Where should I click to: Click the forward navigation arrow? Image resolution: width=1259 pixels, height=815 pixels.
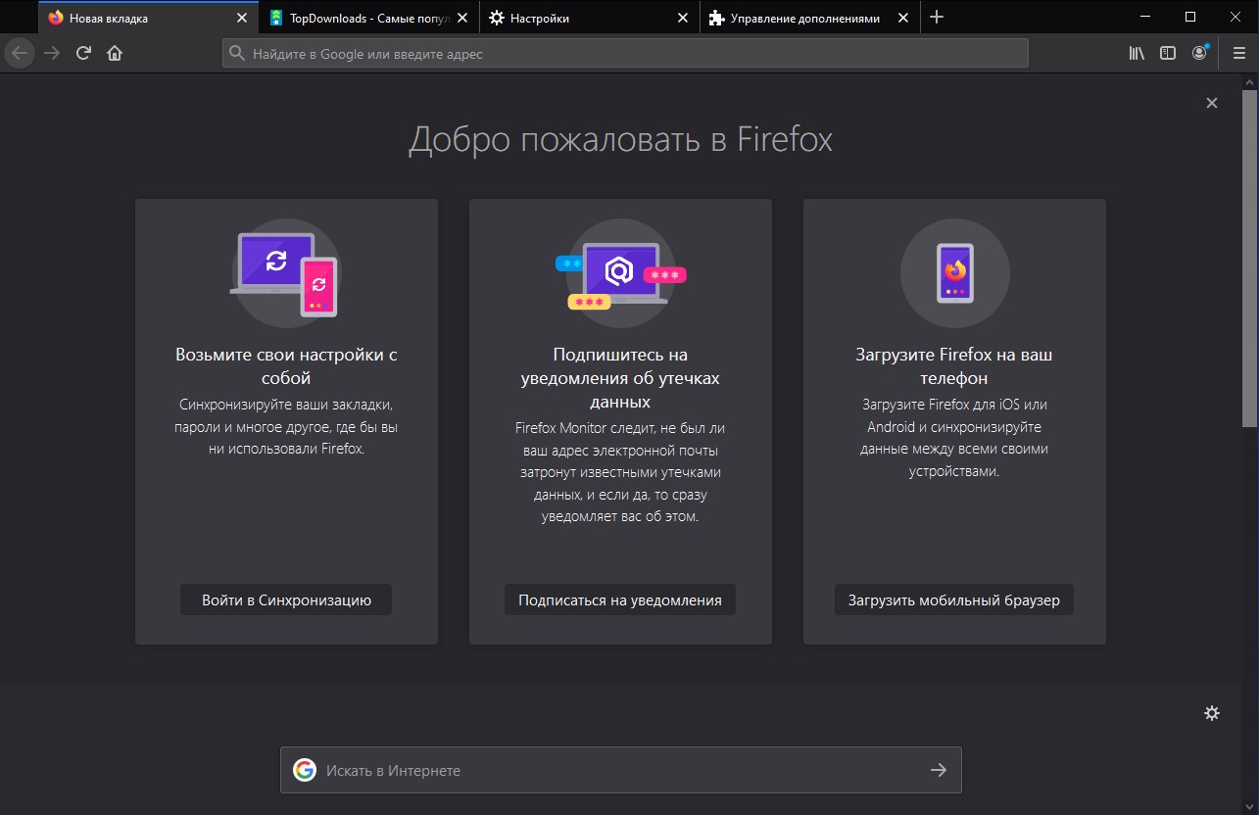(52, 53)
